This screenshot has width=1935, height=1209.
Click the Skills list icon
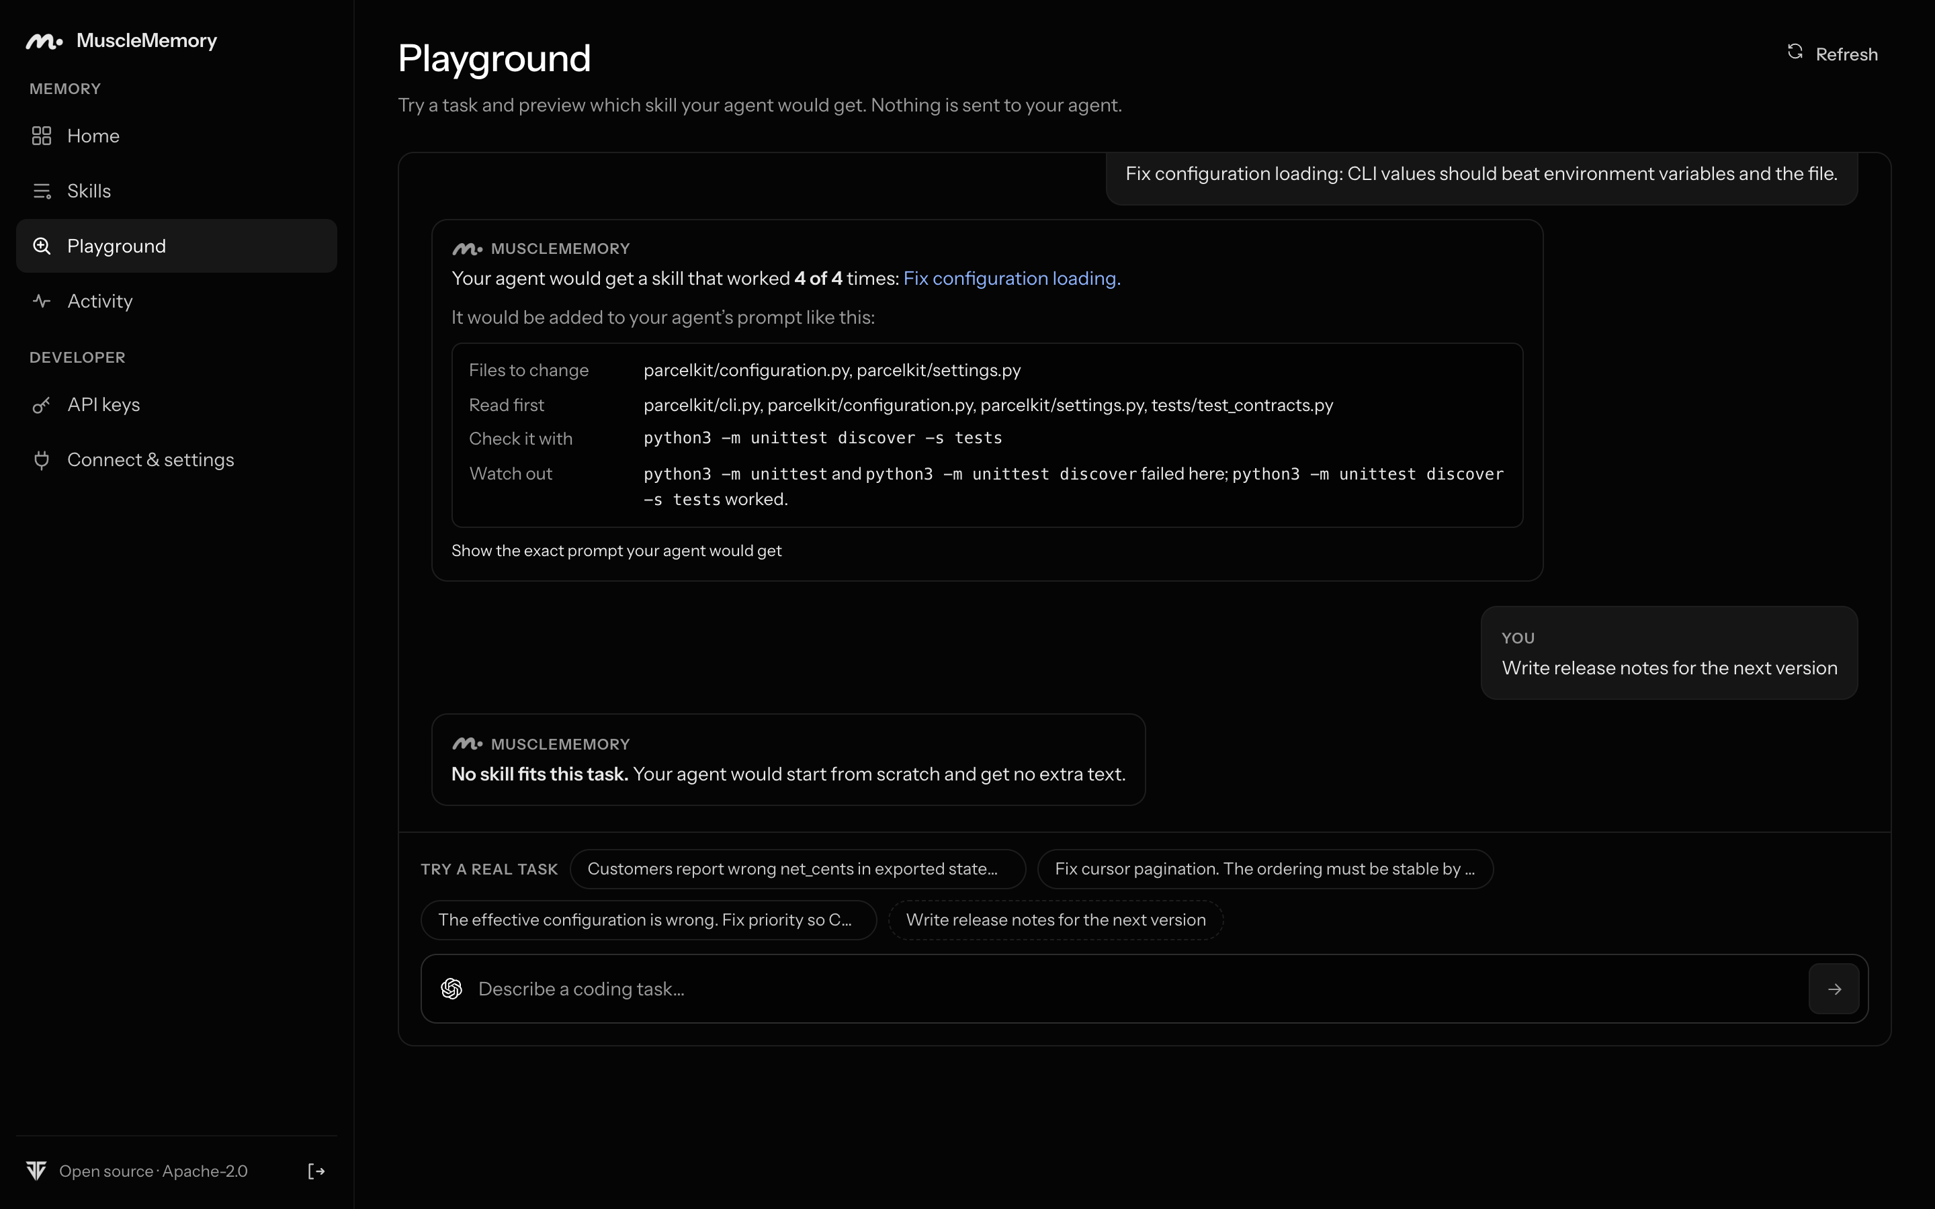click(42, 191)
